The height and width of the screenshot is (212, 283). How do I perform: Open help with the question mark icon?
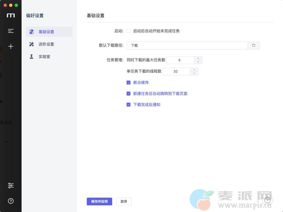(11, 201)
